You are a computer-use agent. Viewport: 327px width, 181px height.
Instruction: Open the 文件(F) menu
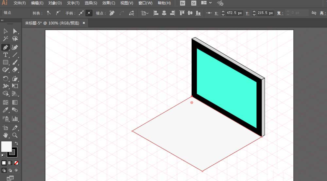click(20, 3)
